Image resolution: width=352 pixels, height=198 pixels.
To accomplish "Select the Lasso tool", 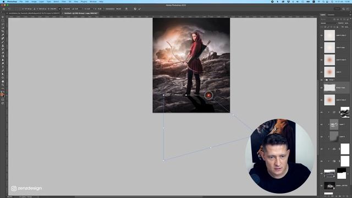I will point(3,24).
